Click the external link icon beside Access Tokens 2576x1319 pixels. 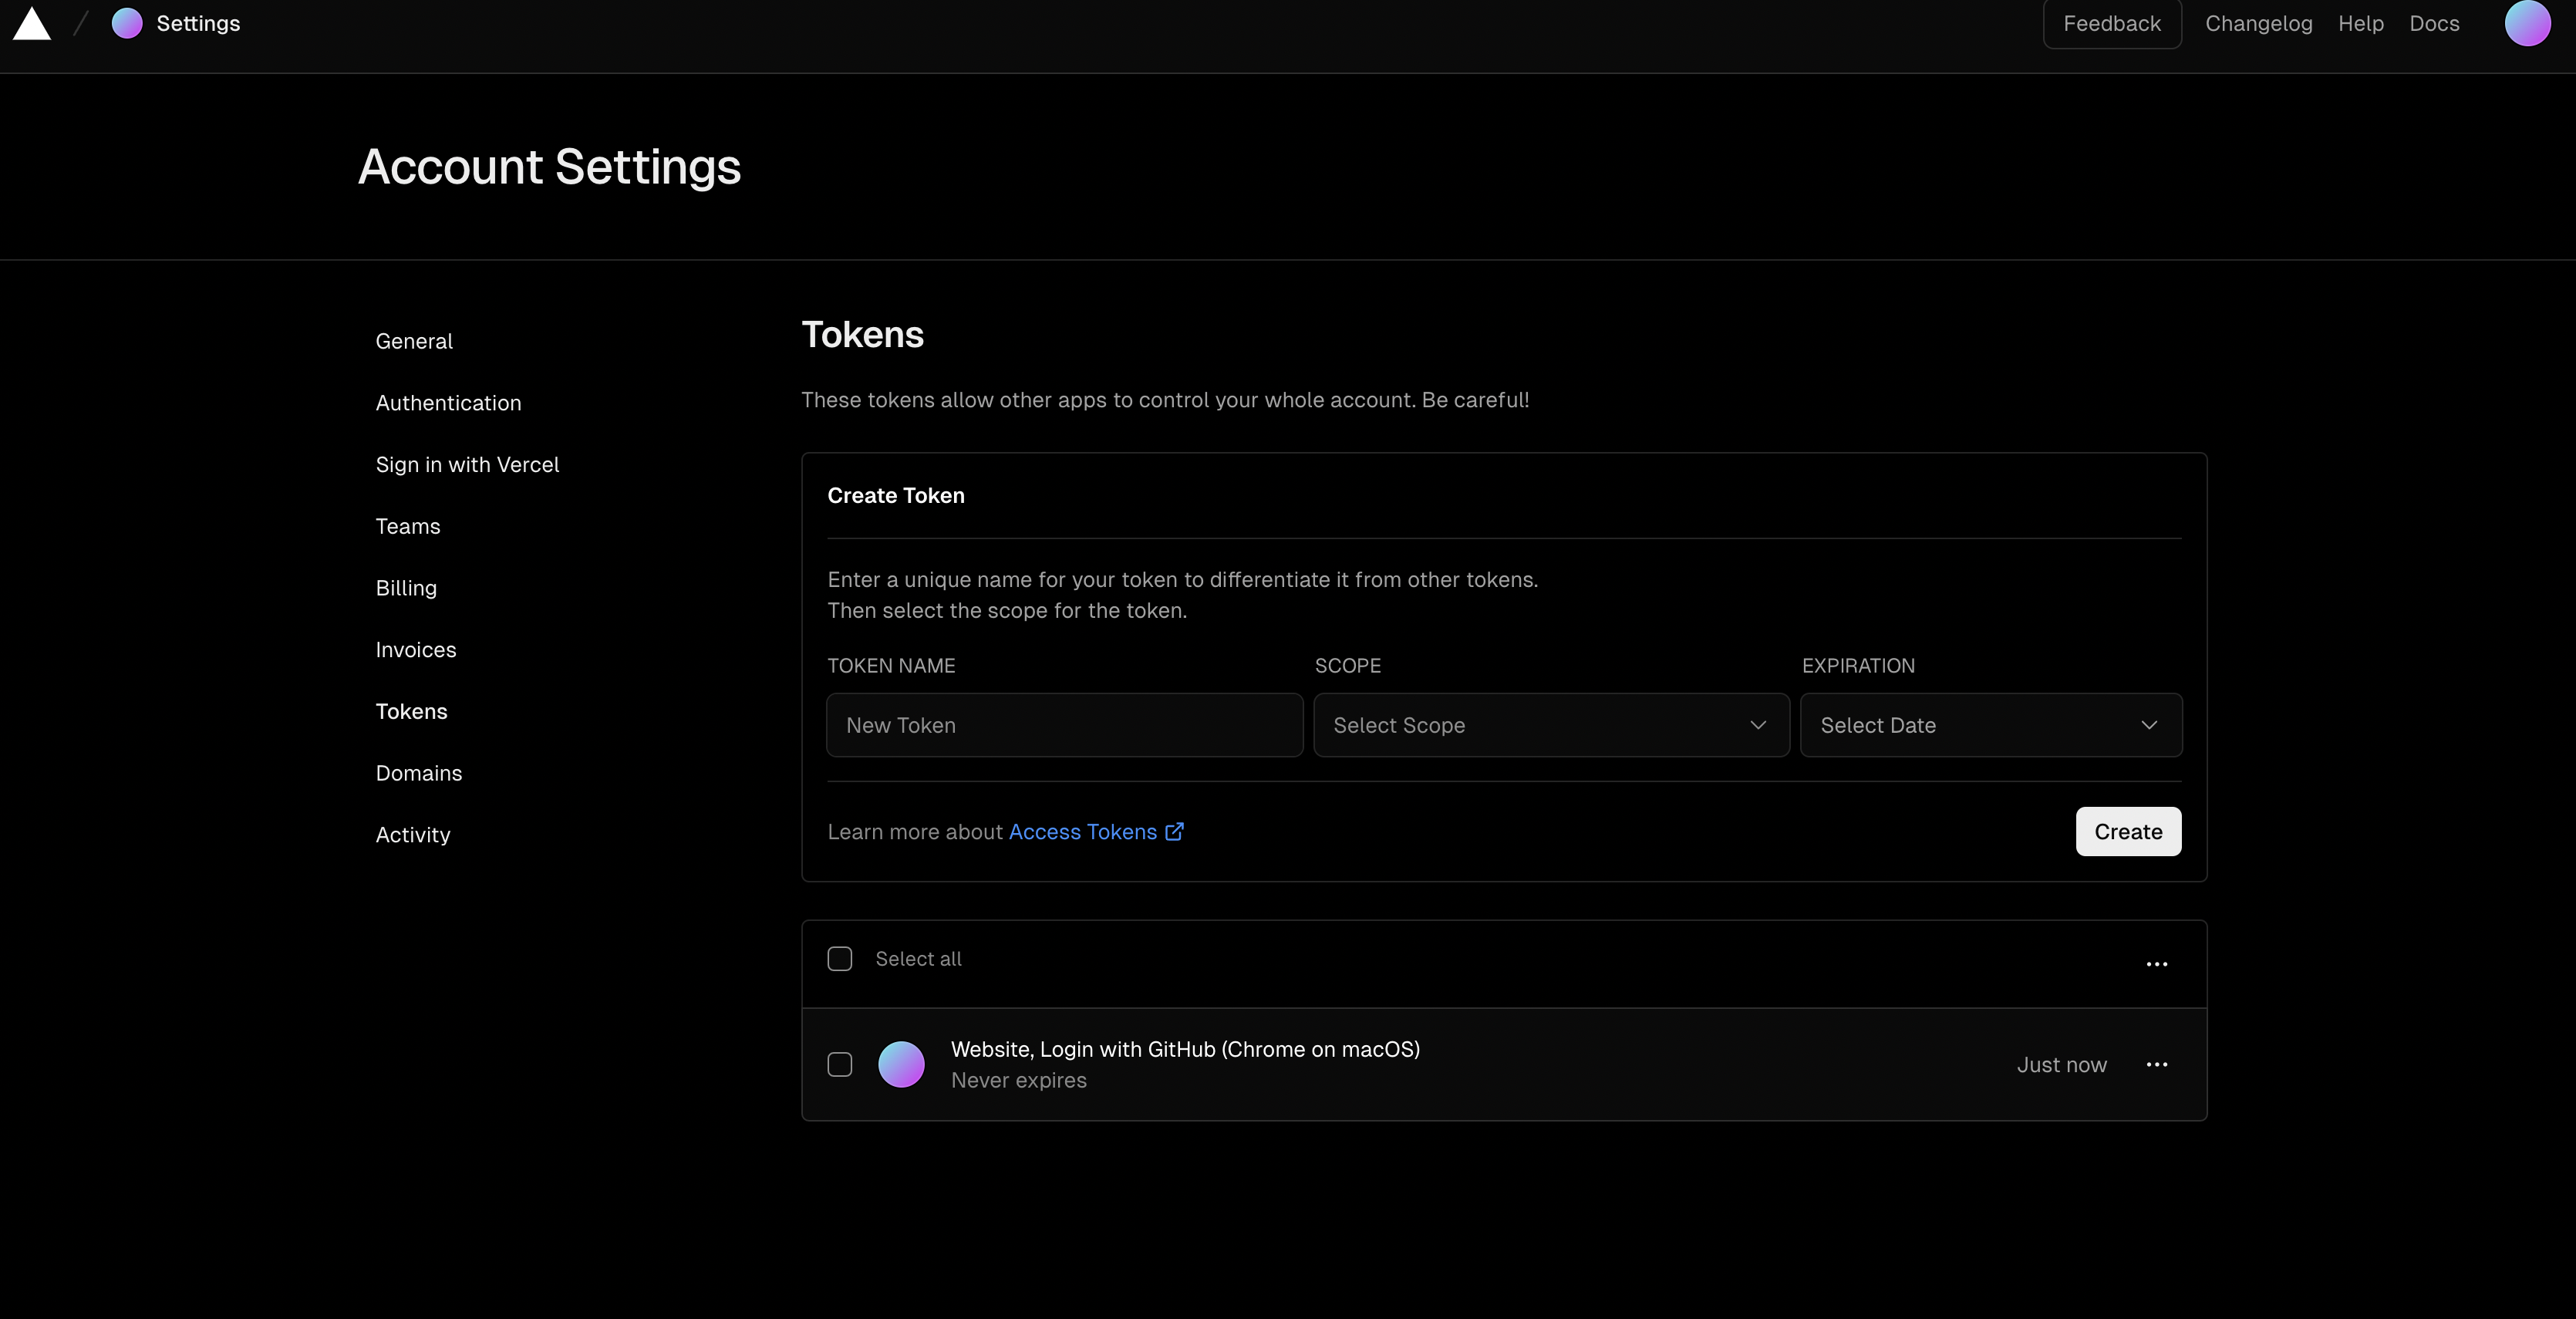[1174, 832]
